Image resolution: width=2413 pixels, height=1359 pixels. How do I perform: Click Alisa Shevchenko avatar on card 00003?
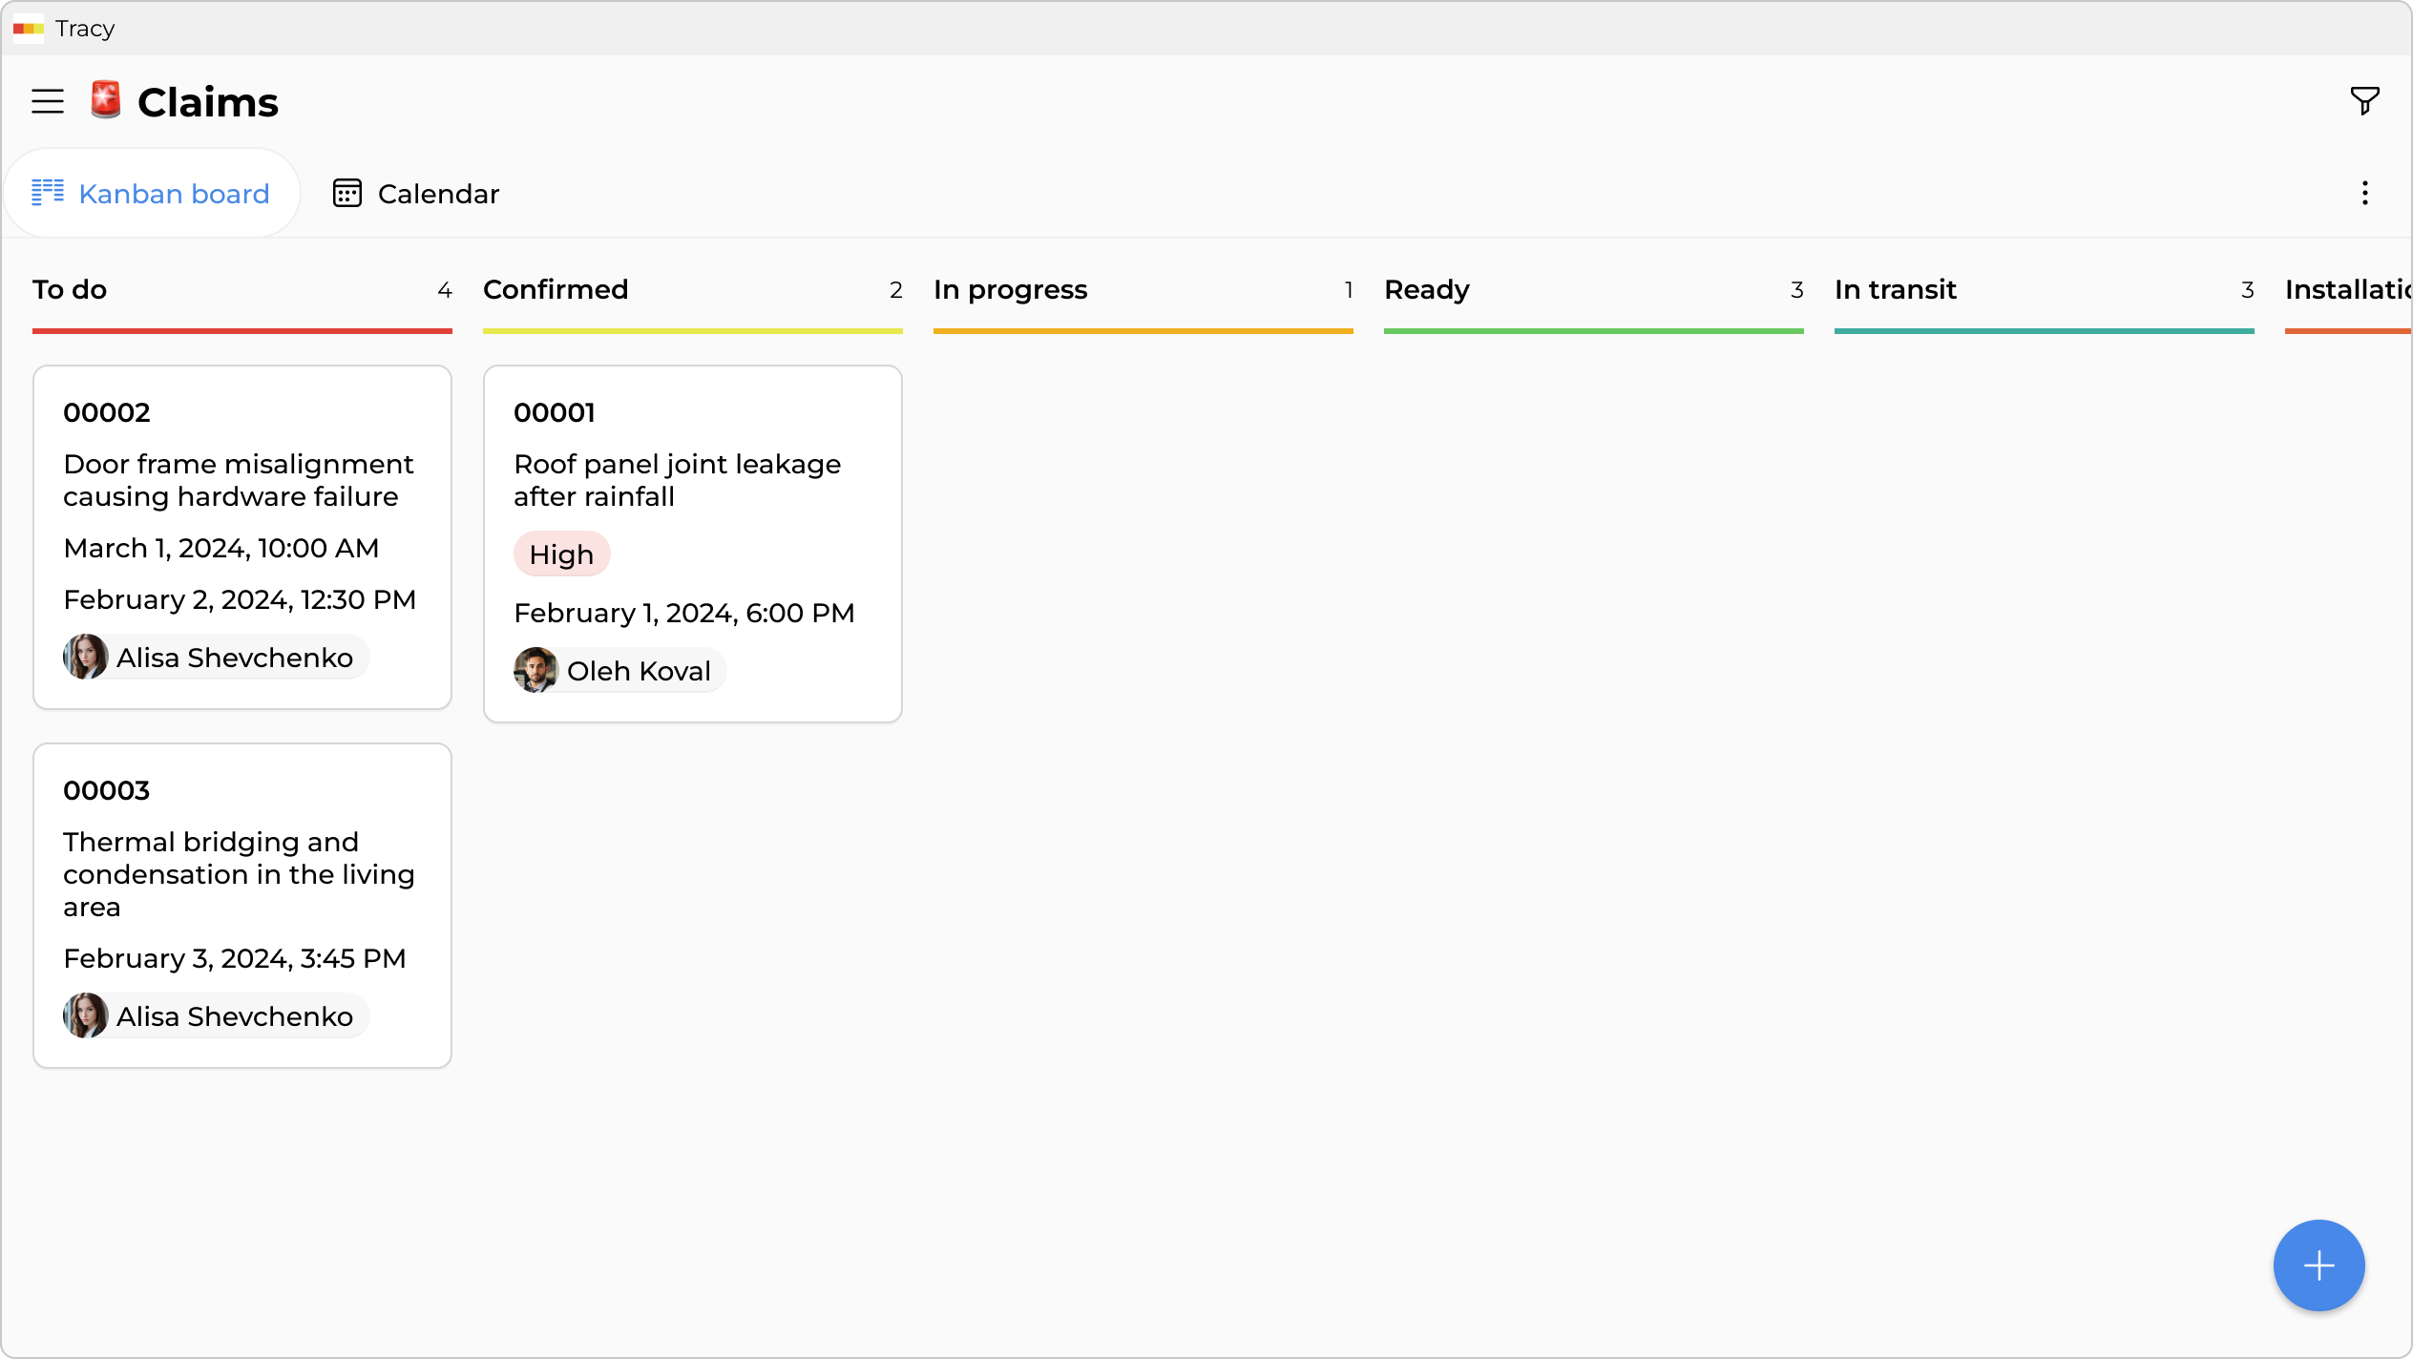[86, 1016]
